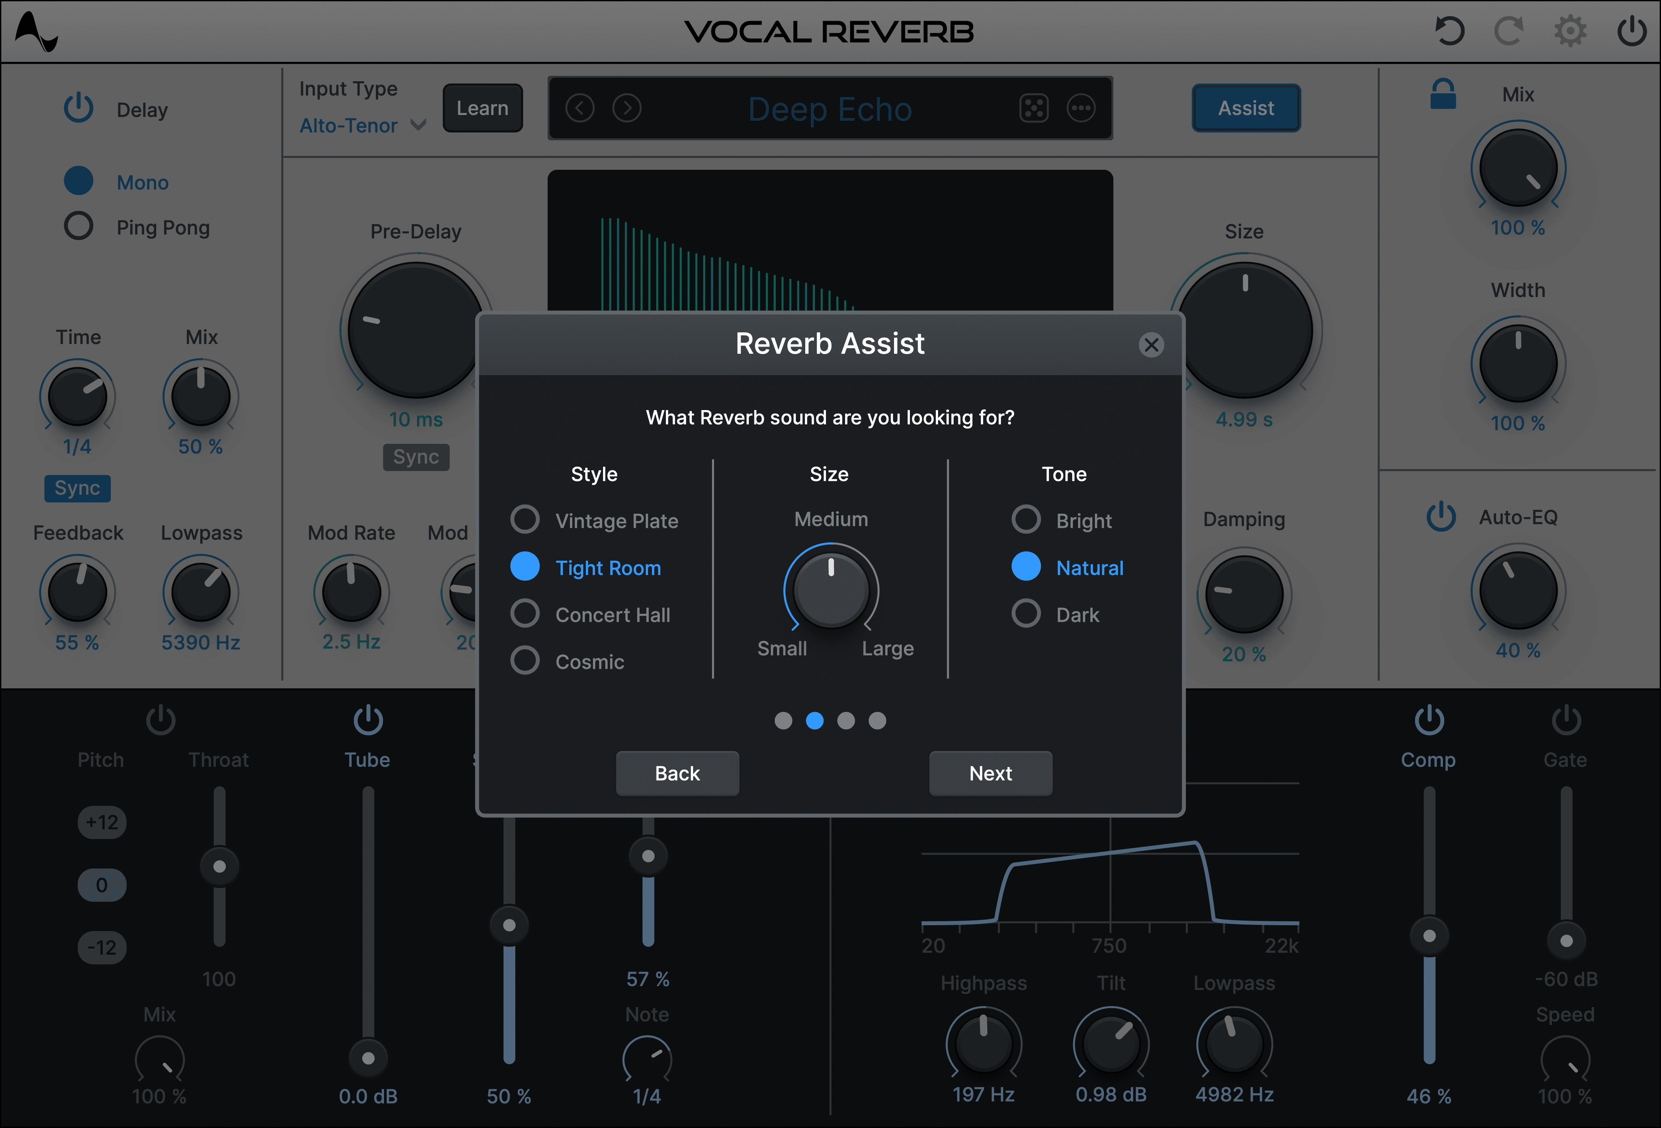Click the Pre-Delay knob

(416, 330)
